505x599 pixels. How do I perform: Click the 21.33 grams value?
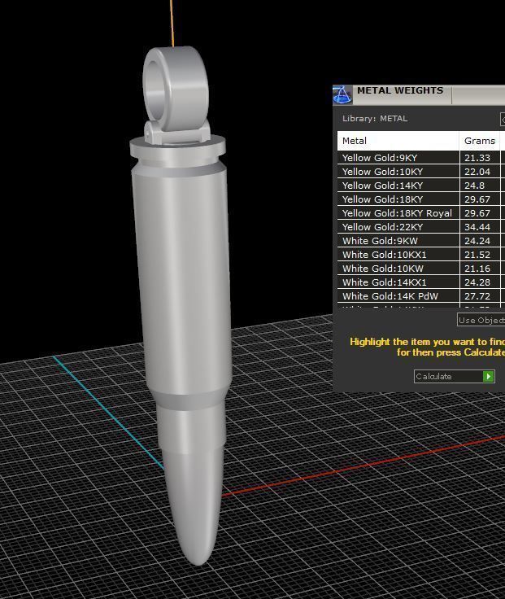[477, 158]
